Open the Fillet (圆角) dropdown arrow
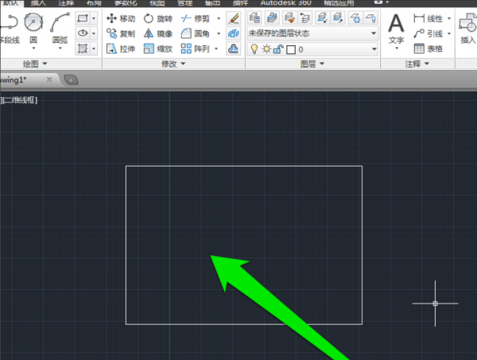This screenshot has height=360, width=477. (219, 33)
